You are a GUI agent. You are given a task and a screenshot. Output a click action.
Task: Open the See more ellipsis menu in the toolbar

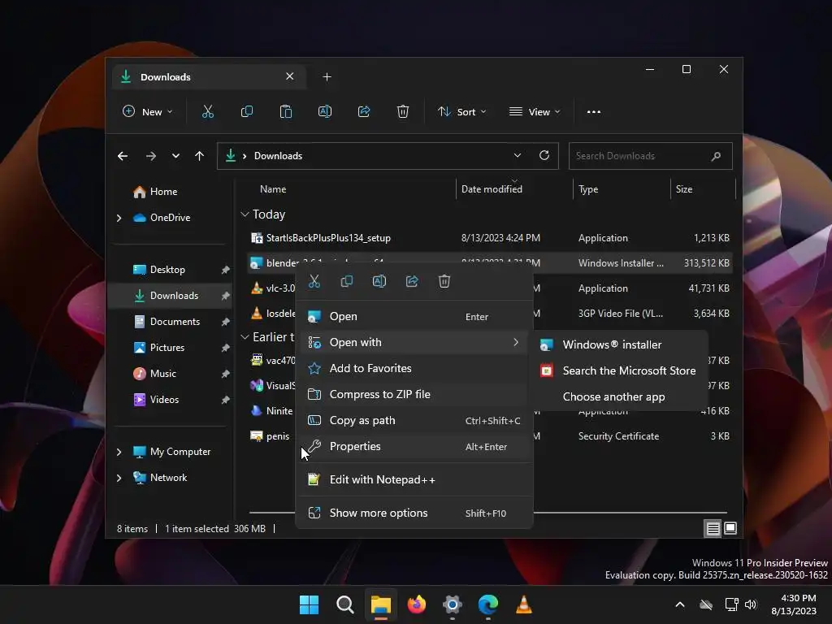(594, 112)
